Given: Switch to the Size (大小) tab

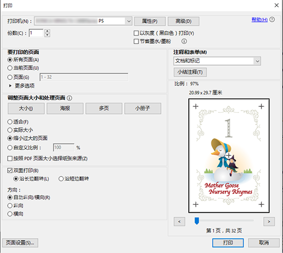Looking at the screenshot, I should (26, 108).
